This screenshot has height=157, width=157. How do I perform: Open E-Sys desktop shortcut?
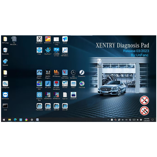click(39, 50)
